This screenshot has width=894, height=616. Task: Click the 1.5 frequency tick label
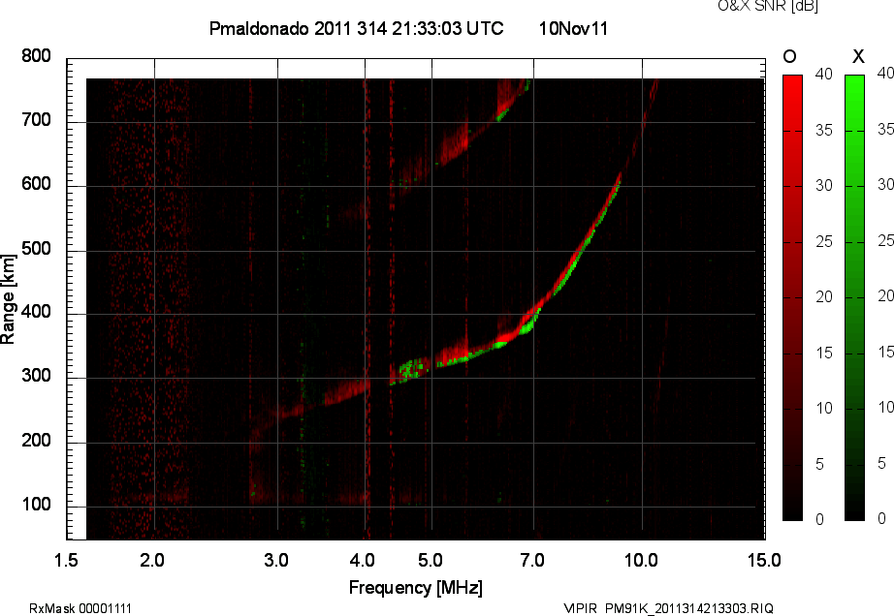tap(66, 560)
